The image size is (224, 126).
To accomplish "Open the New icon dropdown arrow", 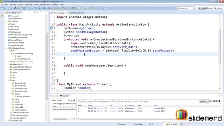I will point(4,8).
